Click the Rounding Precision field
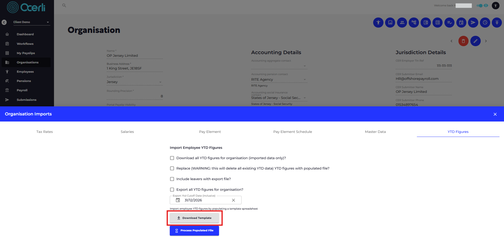 click(x=135, y=96)
